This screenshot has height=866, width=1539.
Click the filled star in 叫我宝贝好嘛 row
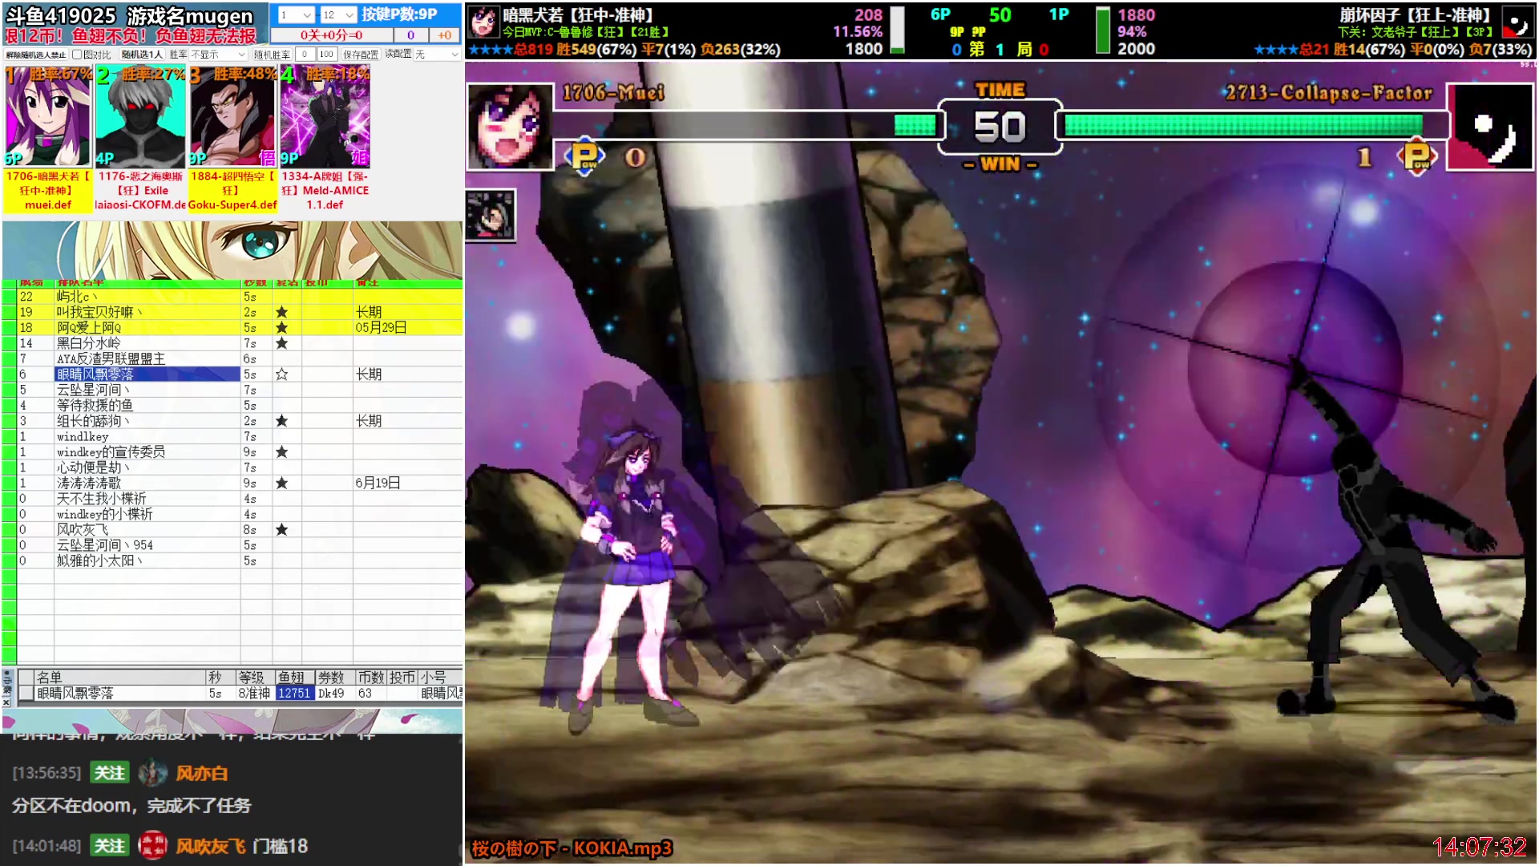[x=281, y=312]
